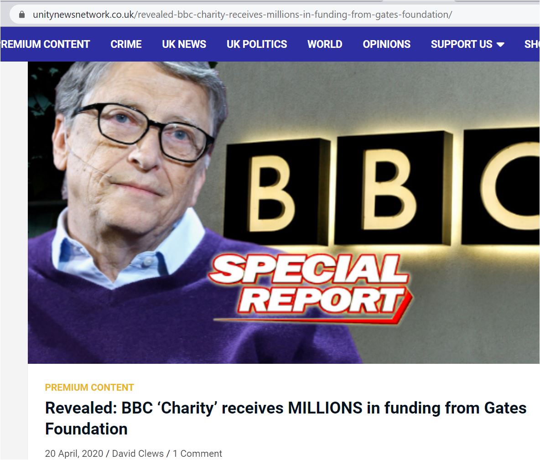The width and height of the screenshot is (540, 460).
Task: Click the 20 April, 2020 date link
Action: (74, 454)
